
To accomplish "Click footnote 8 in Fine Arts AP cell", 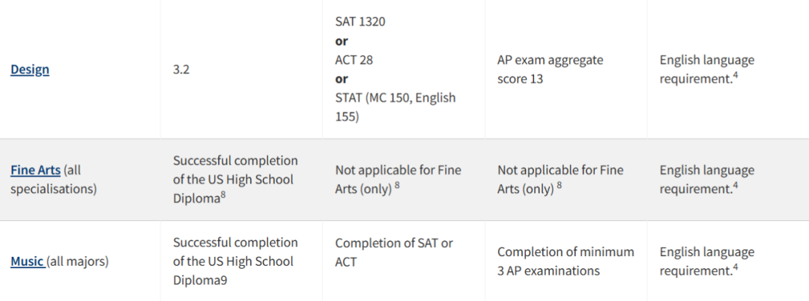I will pyautogui.click(x=560, y=185).
